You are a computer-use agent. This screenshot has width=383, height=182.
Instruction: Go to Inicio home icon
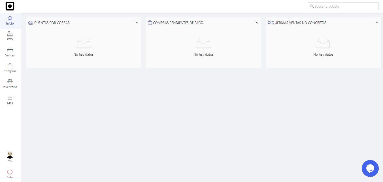pos(10,18)
